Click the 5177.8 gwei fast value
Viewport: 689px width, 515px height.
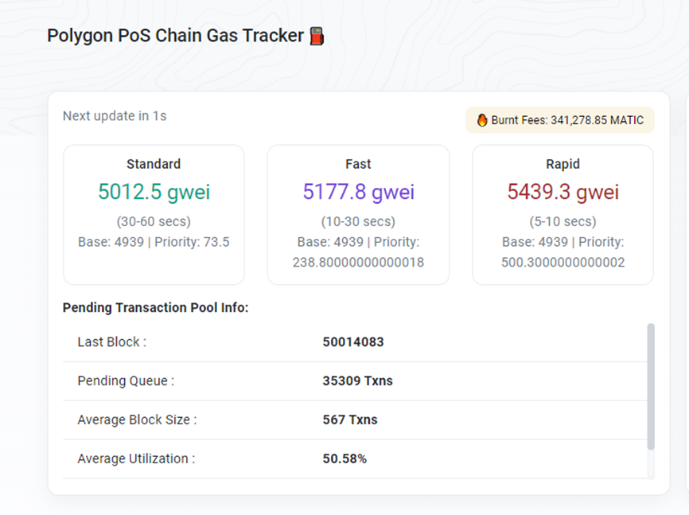(x=358, y=192)
